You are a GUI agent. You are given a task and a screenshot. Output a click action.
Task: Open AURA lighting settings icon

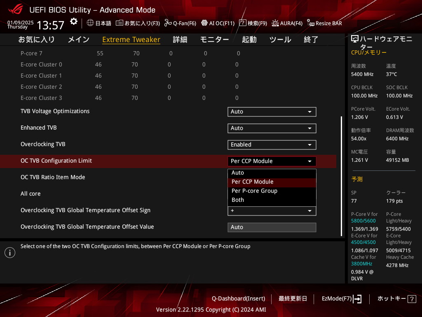275,23
